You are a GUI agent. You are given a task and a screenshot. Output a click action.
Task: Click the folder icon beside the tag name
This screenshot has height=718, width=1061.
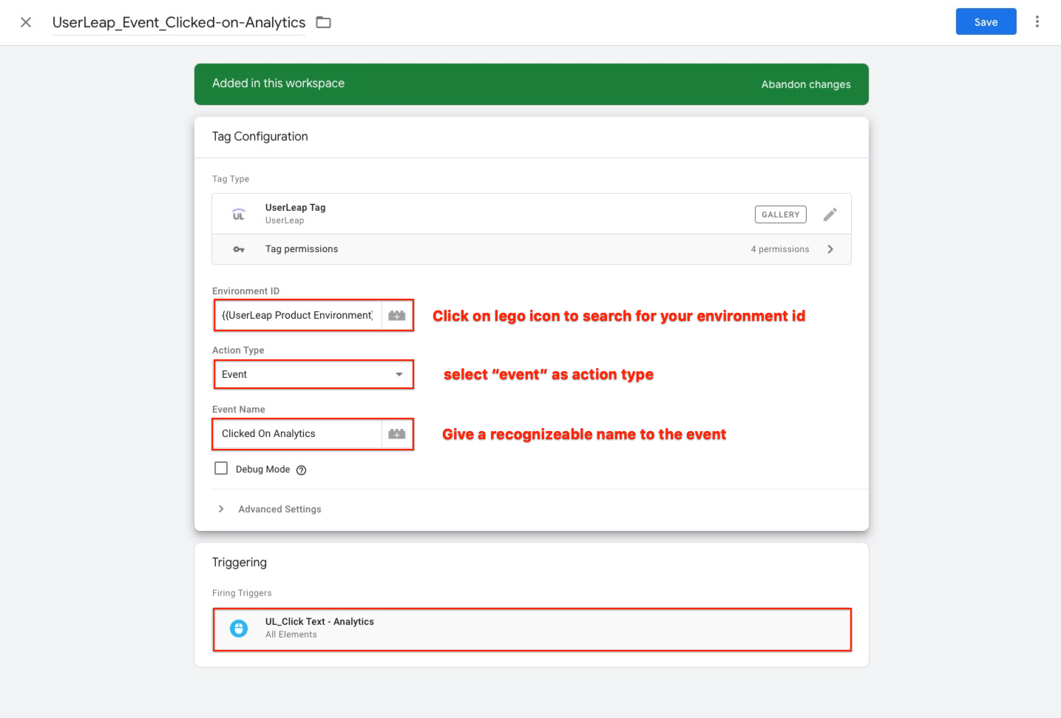click(x=323, y=22)
